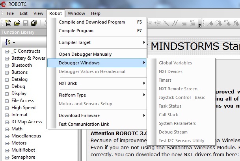Open the Window menu

[x=76, y=13]
